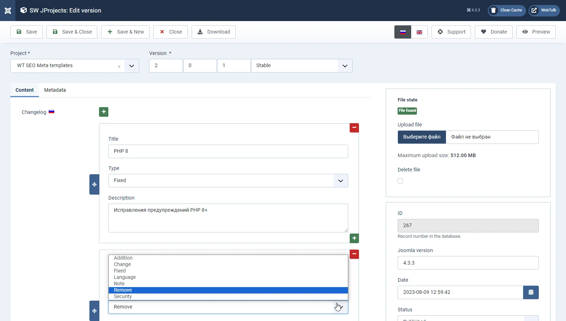Screen dimensions: 566x321
Task: Click the Save & Close button
Action: pos(72,32)
